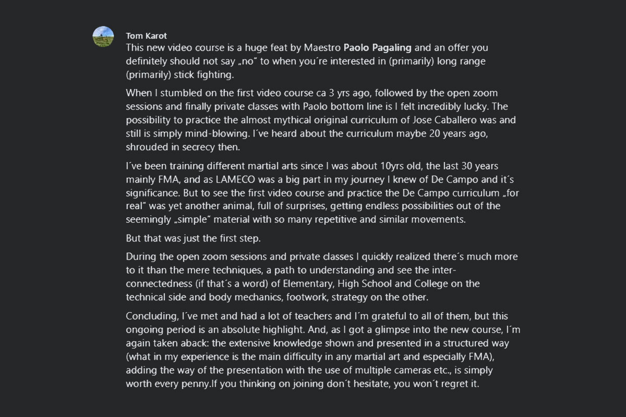The width and height of the screenshot is (626, 417).
Task: Click the paragraph starting 'This new video course'
Action: click(307, 62)
